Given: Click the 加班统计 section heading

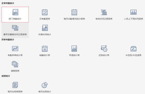Looking at the screenshot, I should tap(6, 76).
